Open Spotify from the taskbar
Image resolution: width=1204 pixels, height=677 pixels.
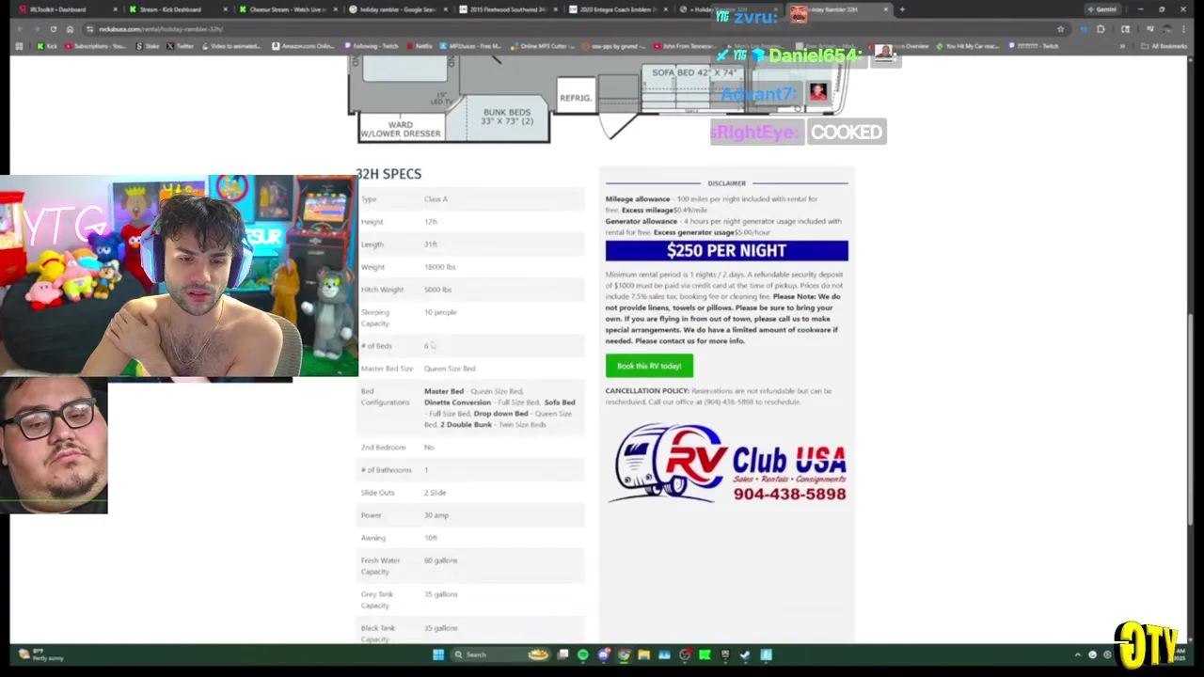(x=583, y=654)
